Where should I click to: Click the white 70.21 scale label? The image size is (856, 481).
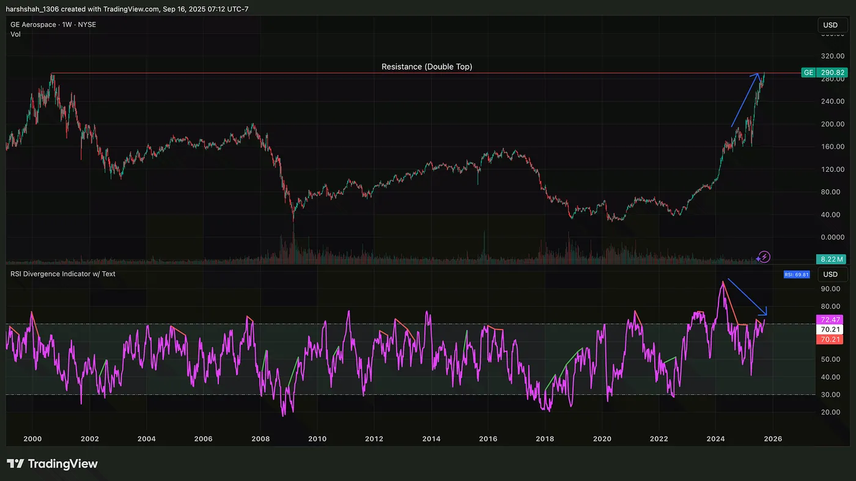point(830,329)
